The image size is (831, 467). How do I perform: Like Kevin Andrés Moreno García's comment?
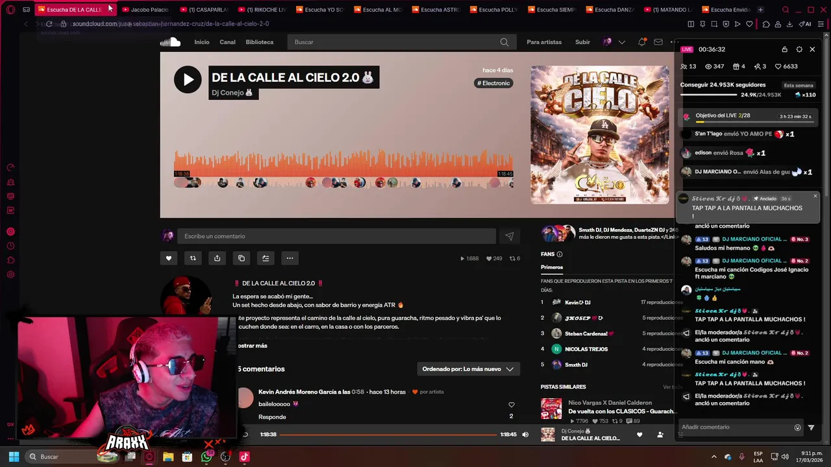point(511,405)
